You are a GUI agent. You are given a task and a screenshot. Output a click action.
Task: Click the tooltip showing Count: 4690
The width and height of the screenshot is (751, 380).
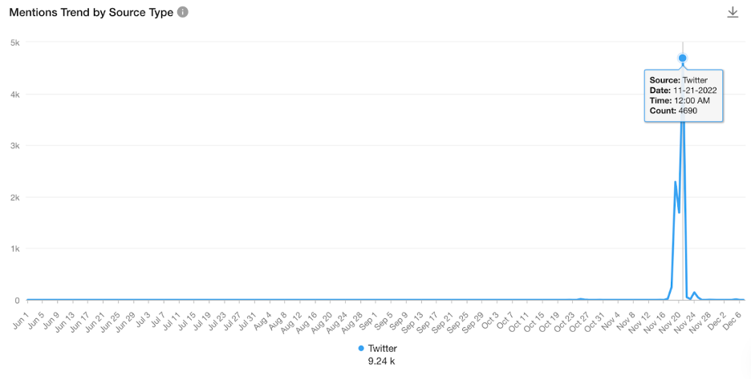[x=684, y=97]
